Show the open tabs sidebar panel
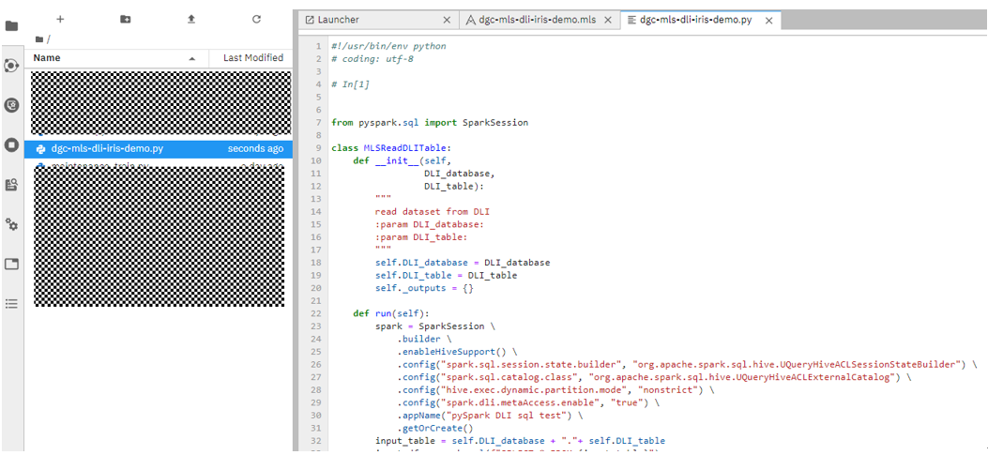The height and width of the screenshot is (455, 988). point(12,265)
